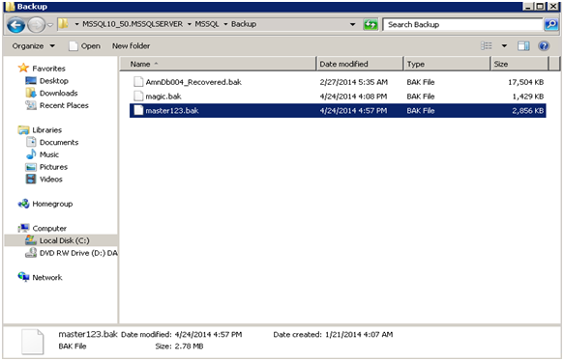Image resolution: width=564 pixels, height=361 pixels.
Task: Open address bar history dropdown
Action: [x=353, y=24]
